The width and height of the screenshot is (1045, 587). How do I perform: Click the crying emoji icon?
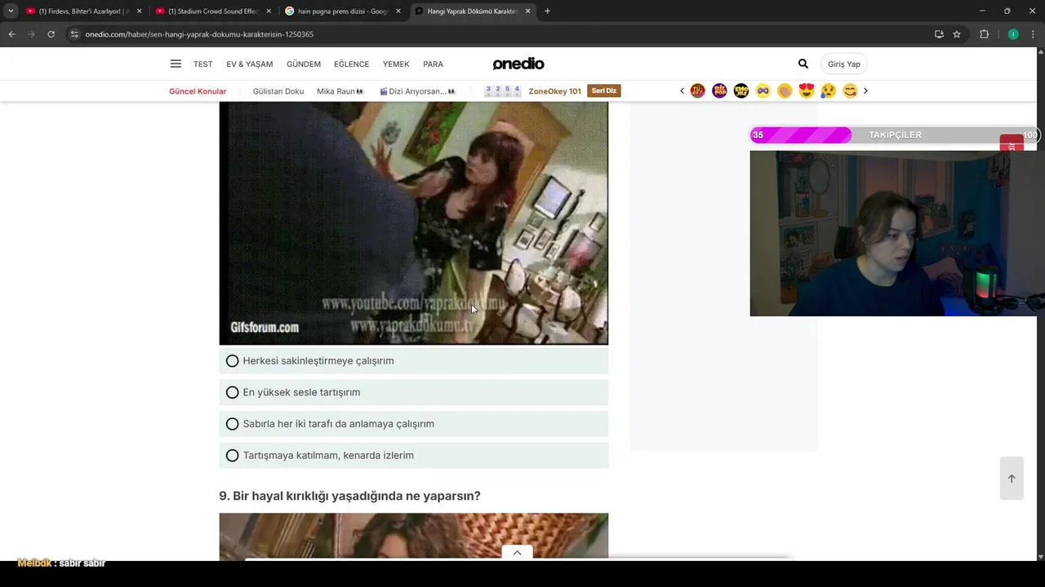pos(828,91)
